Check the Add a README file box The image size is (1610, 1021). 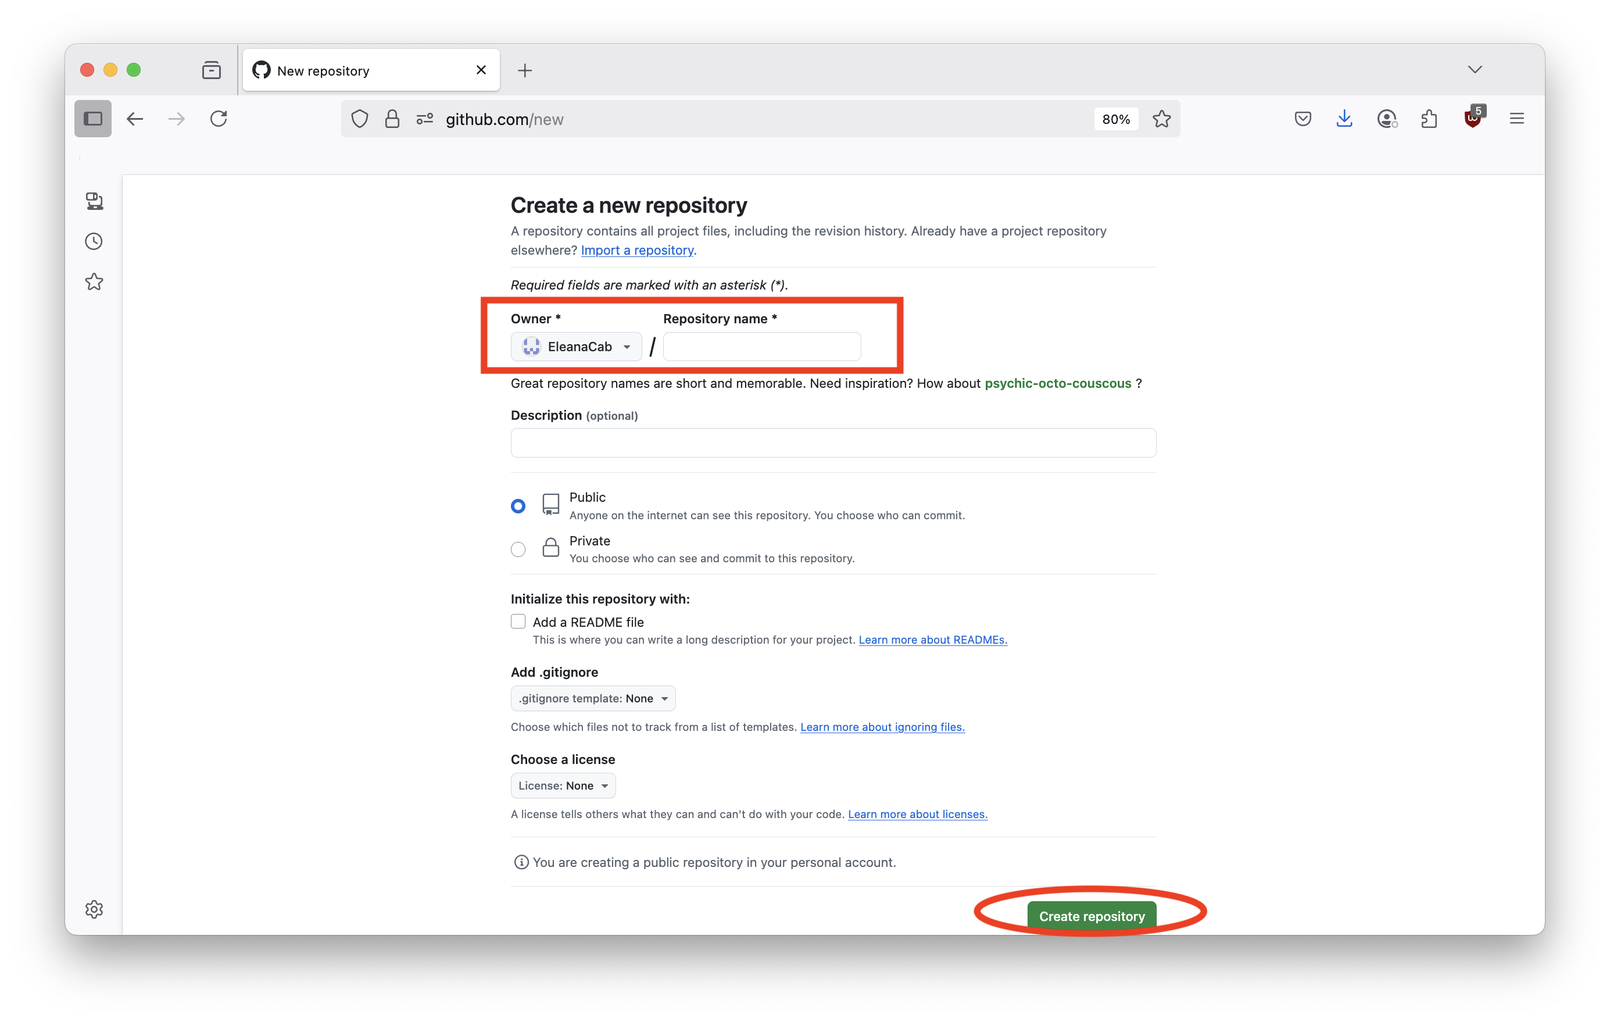point(518,621)
